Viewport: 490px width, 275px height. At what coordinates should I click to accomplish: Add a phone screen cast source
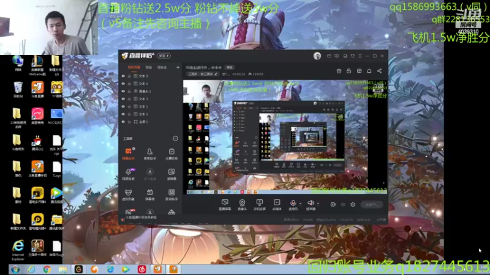[x=259, y=205]
